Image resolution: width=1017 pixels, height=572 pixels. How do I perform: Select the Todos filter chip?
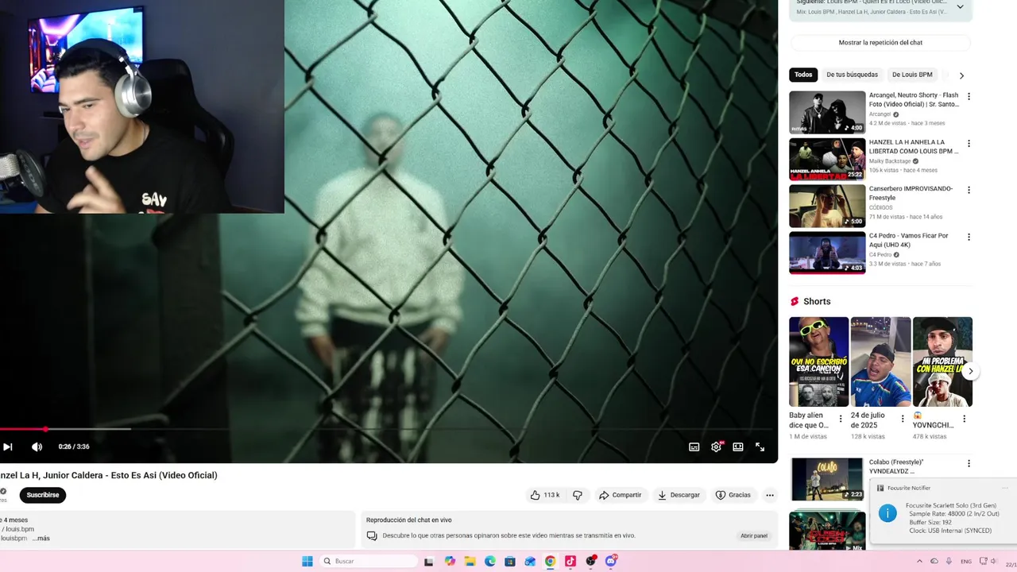pos(803,75)
